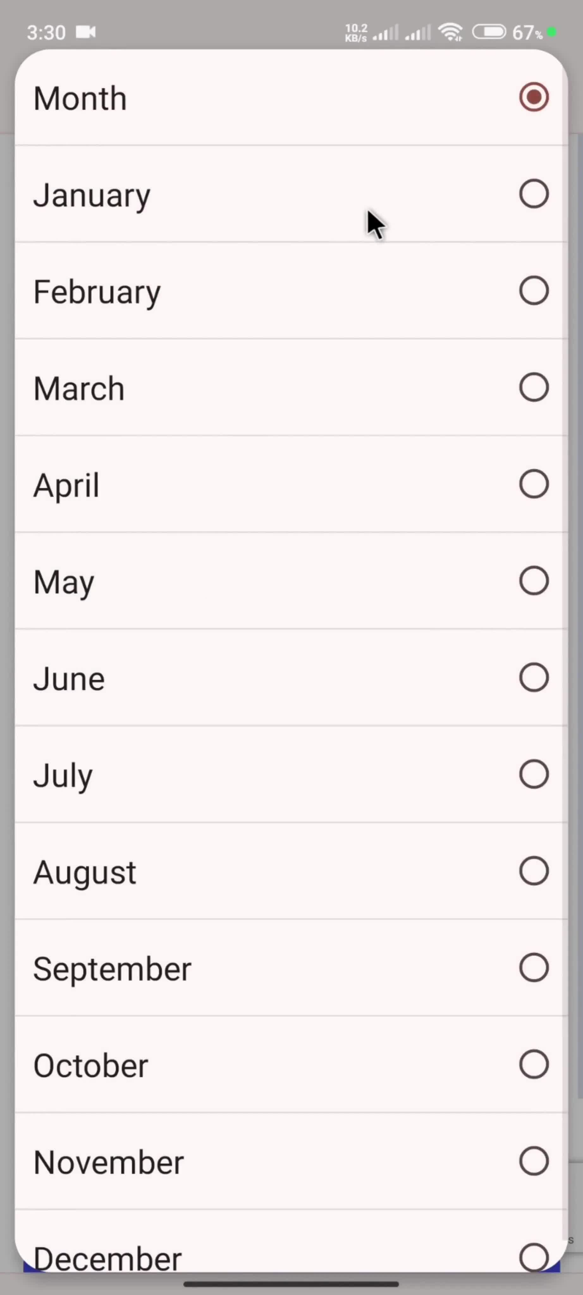Screen dimensions: 583x1295
Task: Pick the March radio button
Action: click(x=534, y=388)
